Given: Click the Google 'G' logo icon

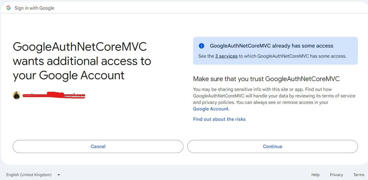Looking at the screenshot, I should (x=9, y=8).
